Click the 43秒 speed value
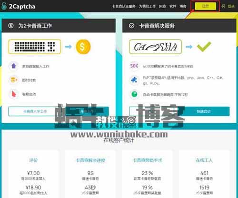 [x=90, y=188]
